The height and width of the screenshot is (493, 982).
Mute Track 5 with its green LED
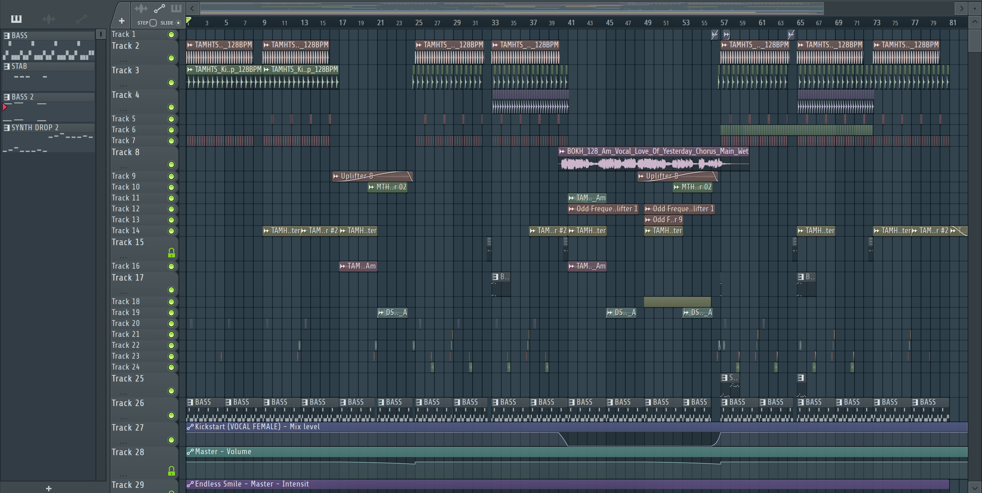tap(172, 119)
